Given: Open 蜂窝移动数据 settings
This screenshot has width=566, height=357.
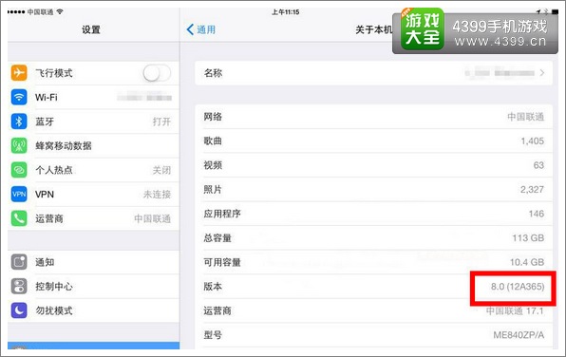Looking at the screenshot, I should pyautogui.click(x=93, y=145).
